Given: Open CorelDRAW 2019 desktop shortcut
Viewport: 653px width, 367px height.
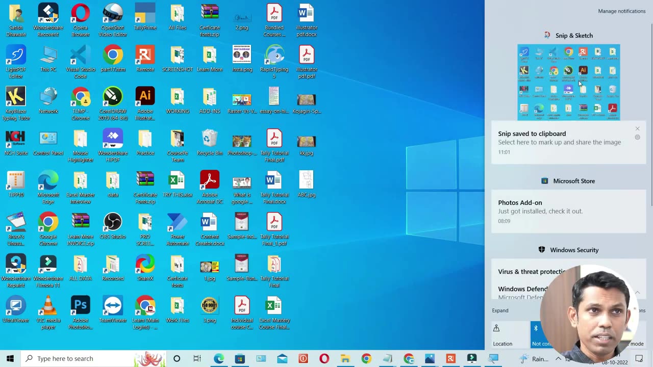Looking at the screenshot, I should [113, 104].
